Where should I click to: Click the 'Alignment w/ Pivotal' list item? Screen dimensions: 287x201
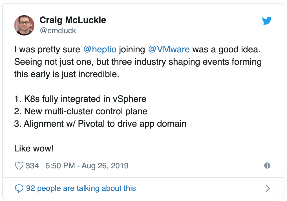(x=100, y=124)
